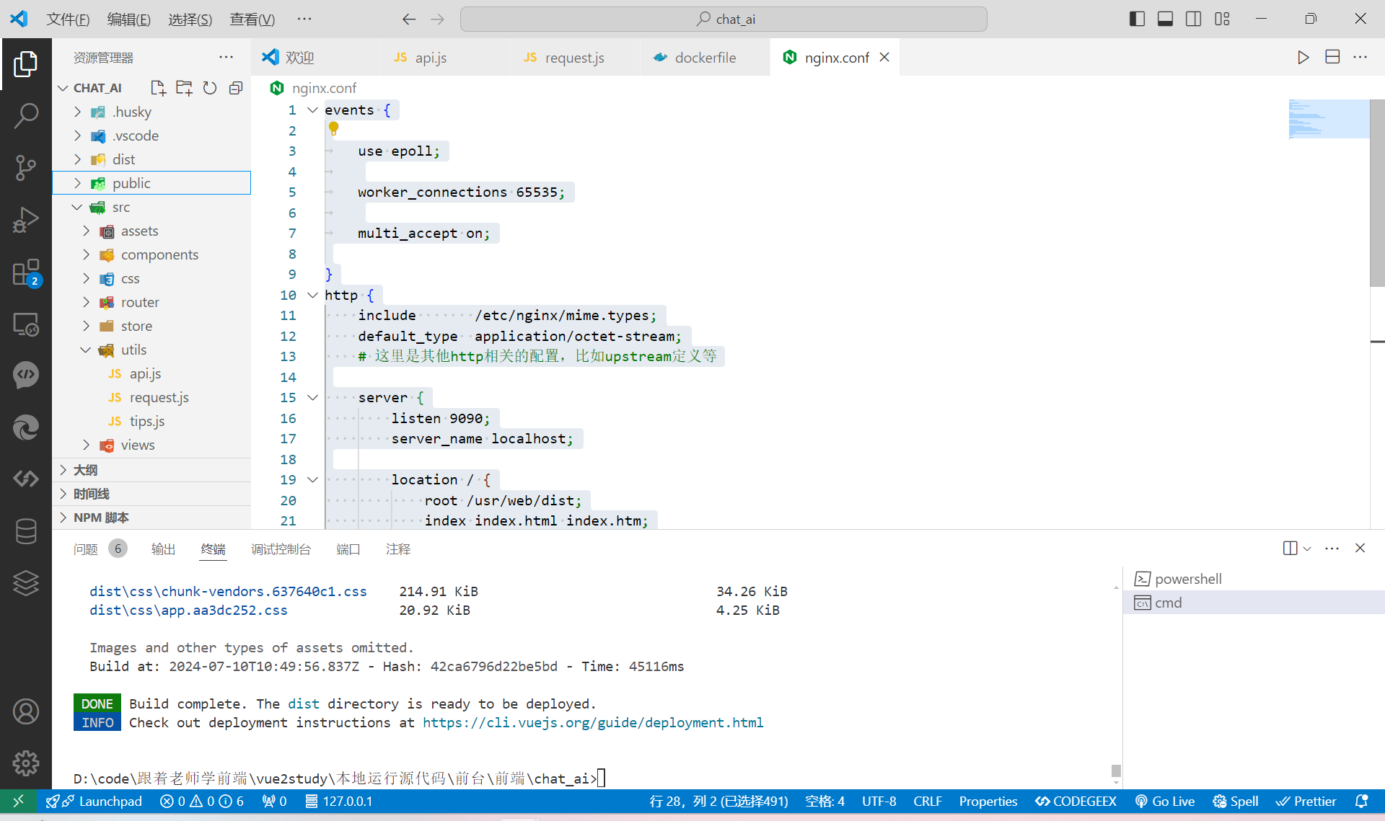Click Go Live in status bar

[x=1165, y=802]
